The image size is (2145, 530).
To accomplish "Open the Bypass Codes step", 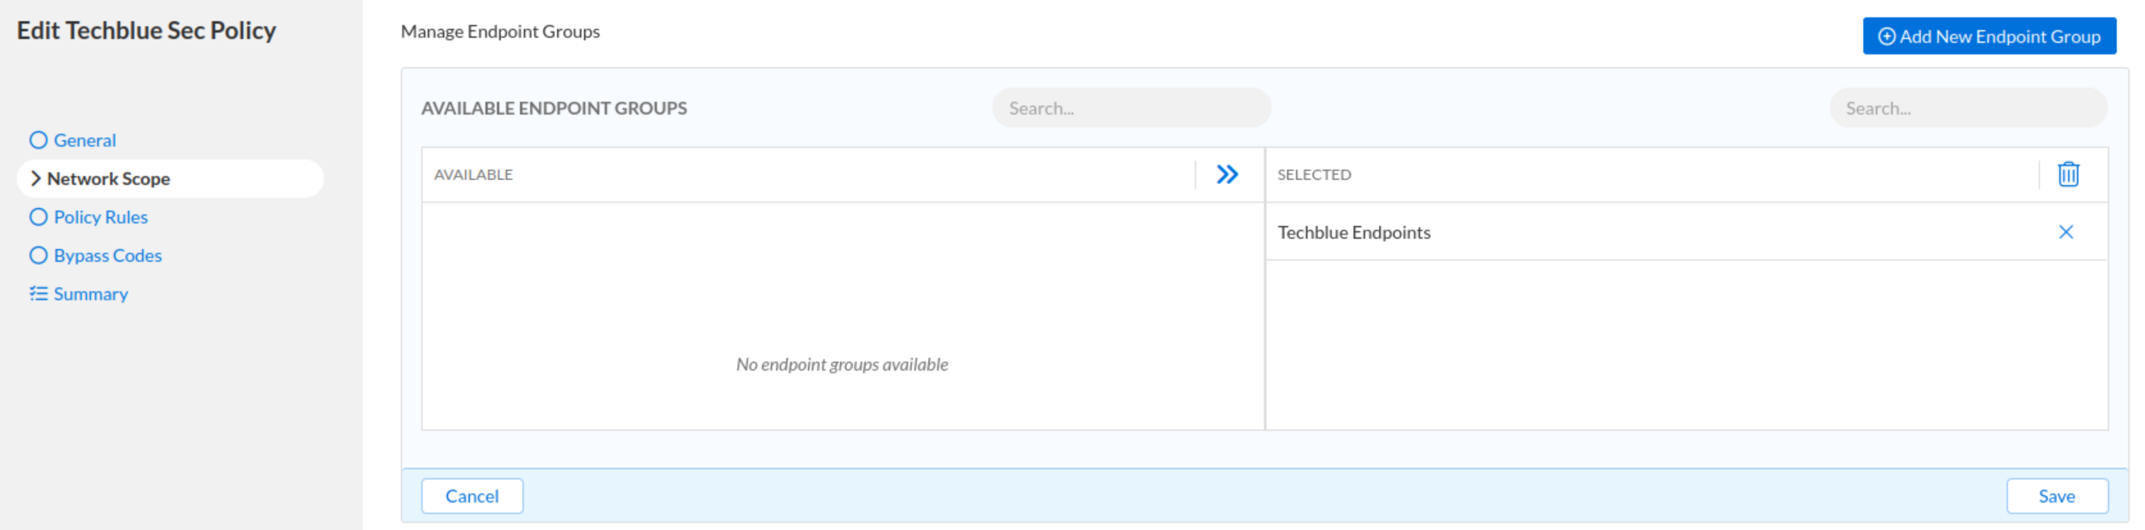I will click(x=108, y=255).
